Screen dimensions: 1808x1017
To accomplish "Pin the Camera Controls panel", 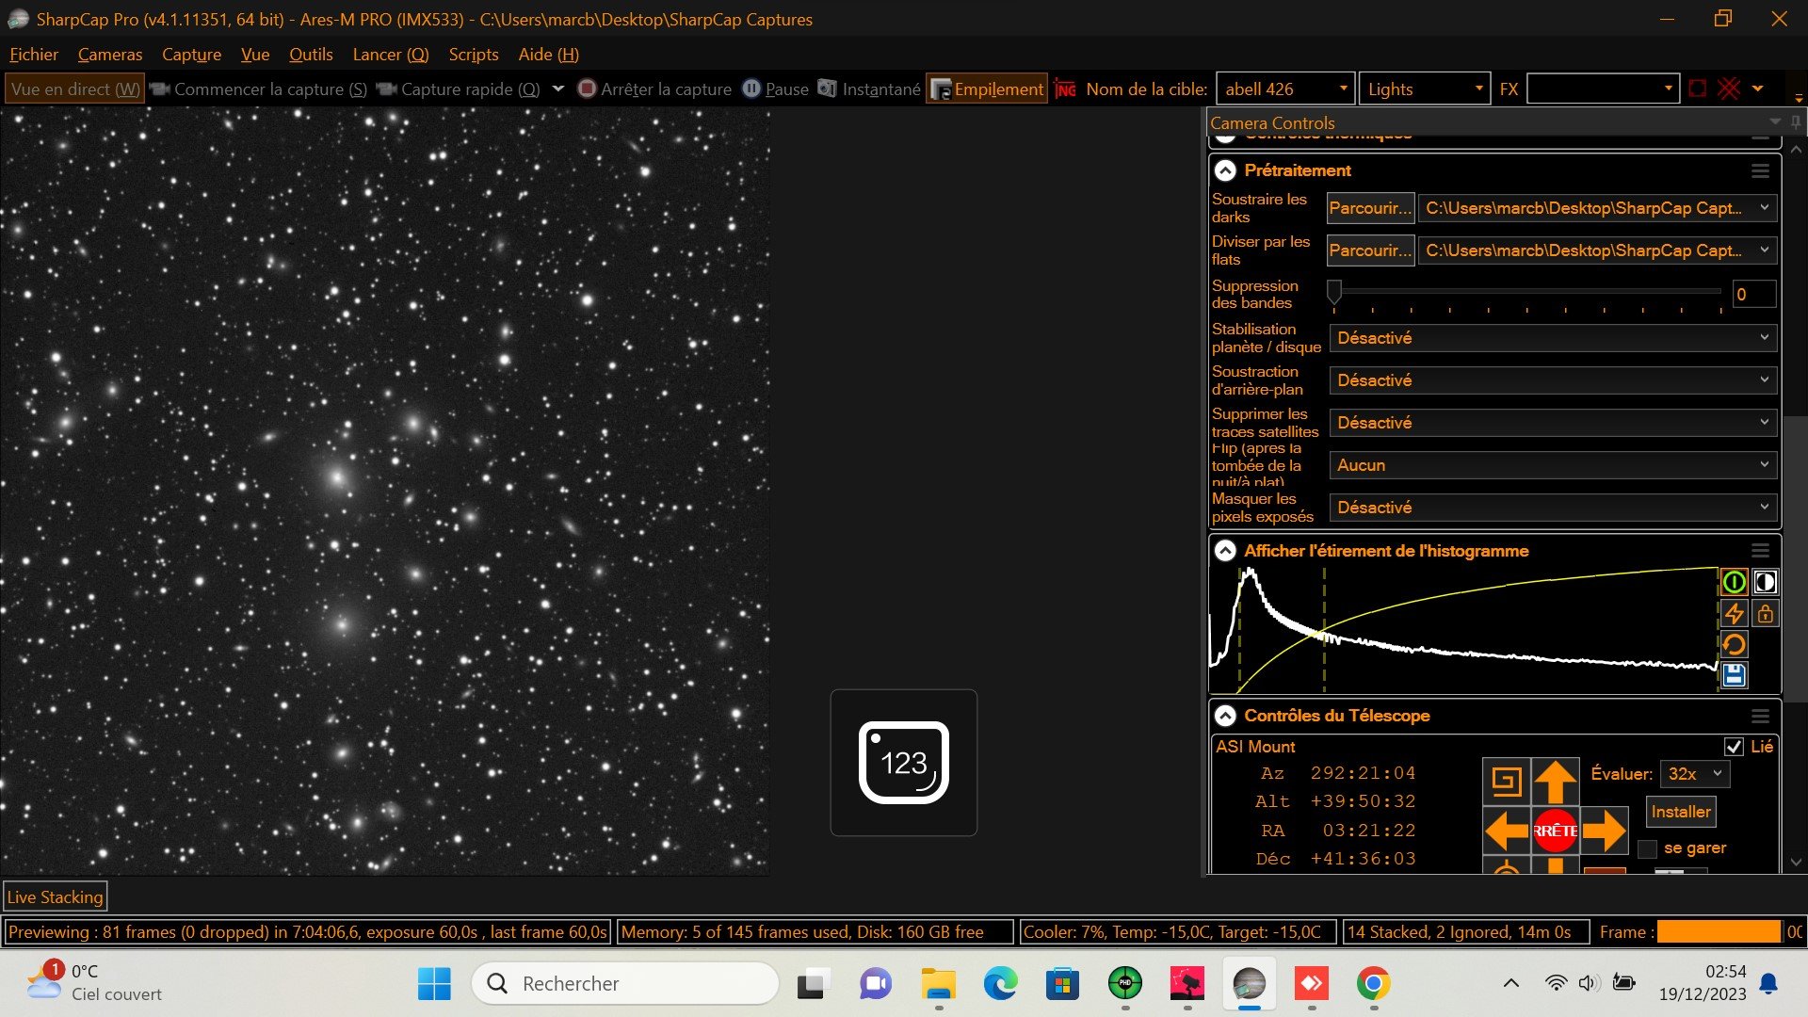I will tap(1796, 122).
